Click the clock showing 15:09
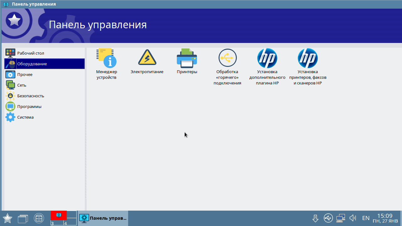This screenshot has height=226, width=402. [385, 218]
